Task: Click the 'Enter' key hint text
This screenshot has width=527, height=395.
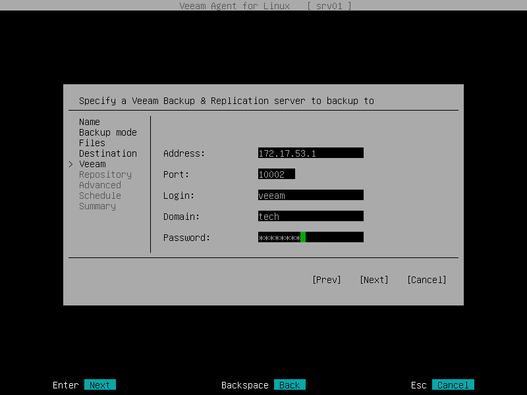Action: (65, 385)
